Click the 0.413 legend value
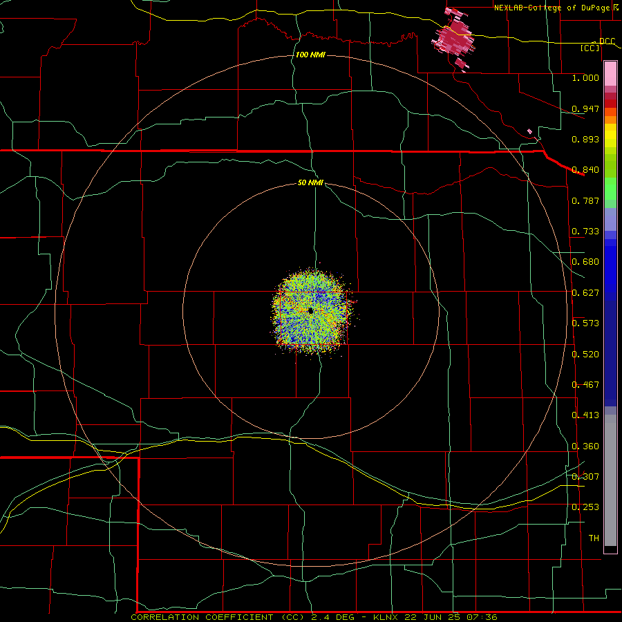The width and height of the screenshot is (622, 622). [x=585, y=415]
